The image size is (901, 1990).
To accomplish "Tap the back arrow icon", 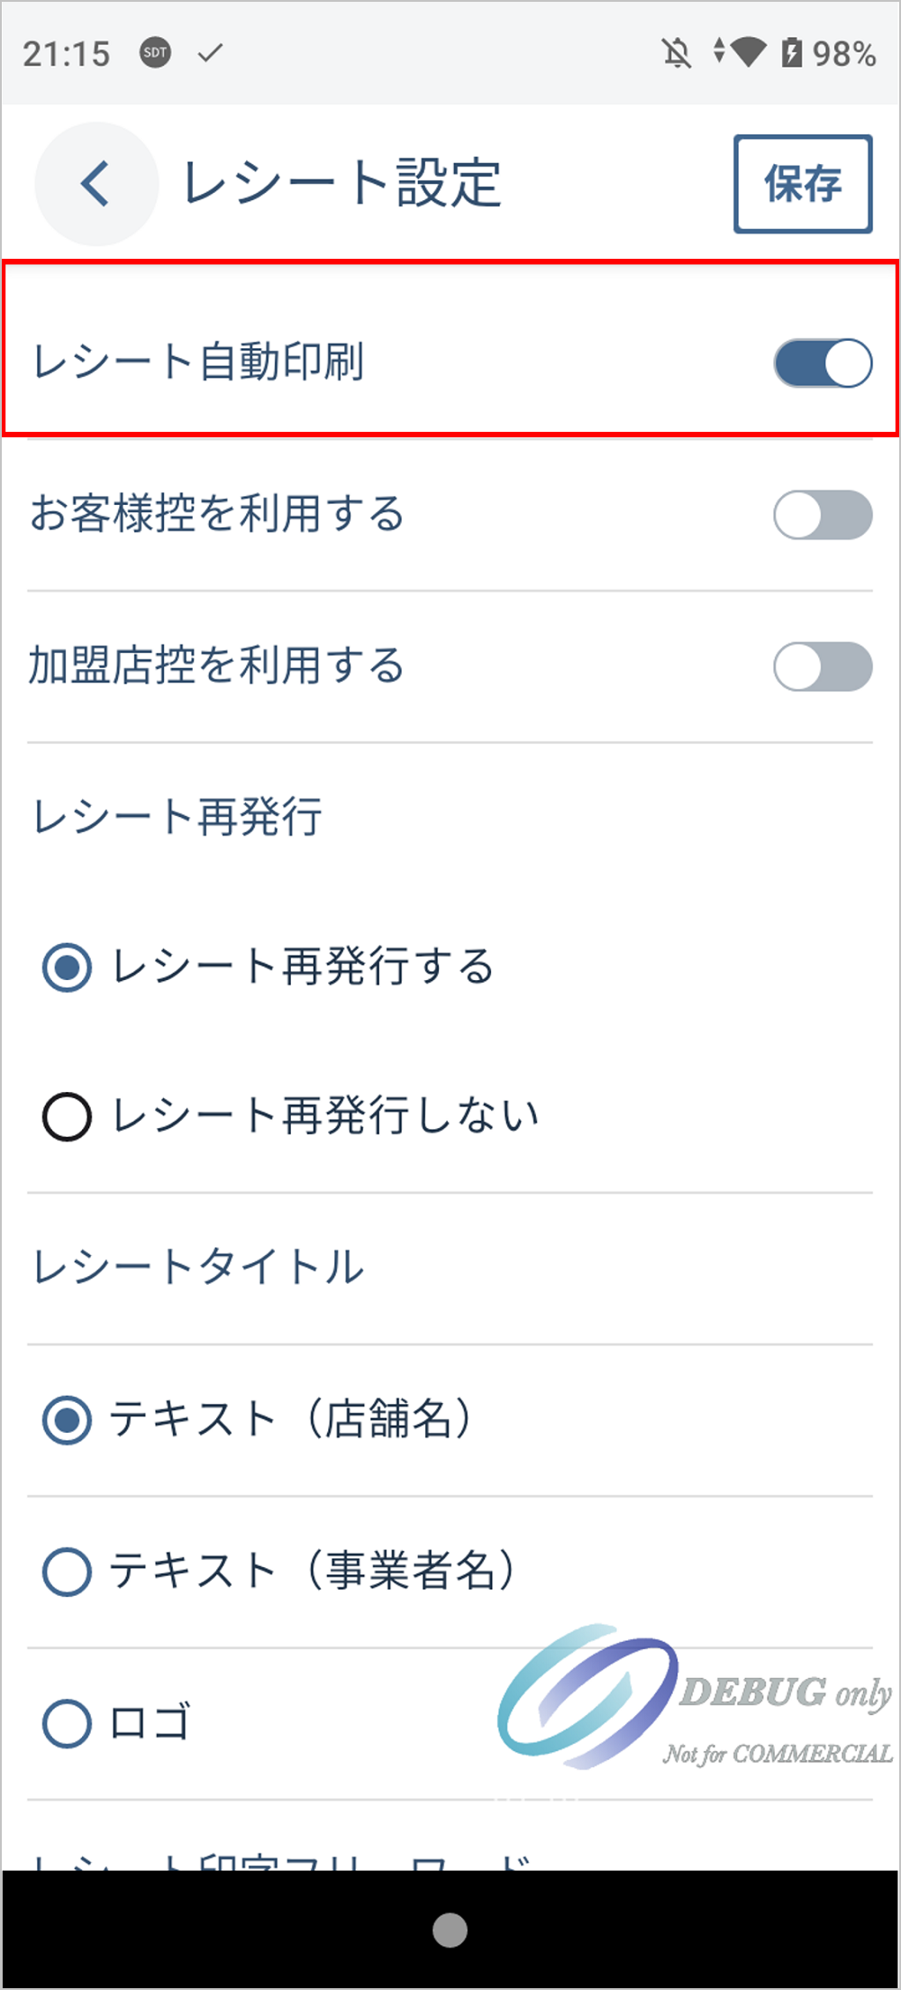I will [96, 184].
